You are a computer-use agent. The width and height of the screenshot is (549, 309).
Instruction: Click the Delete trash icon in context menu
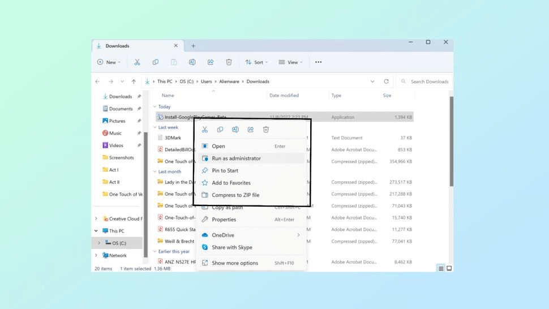[266, 130]
